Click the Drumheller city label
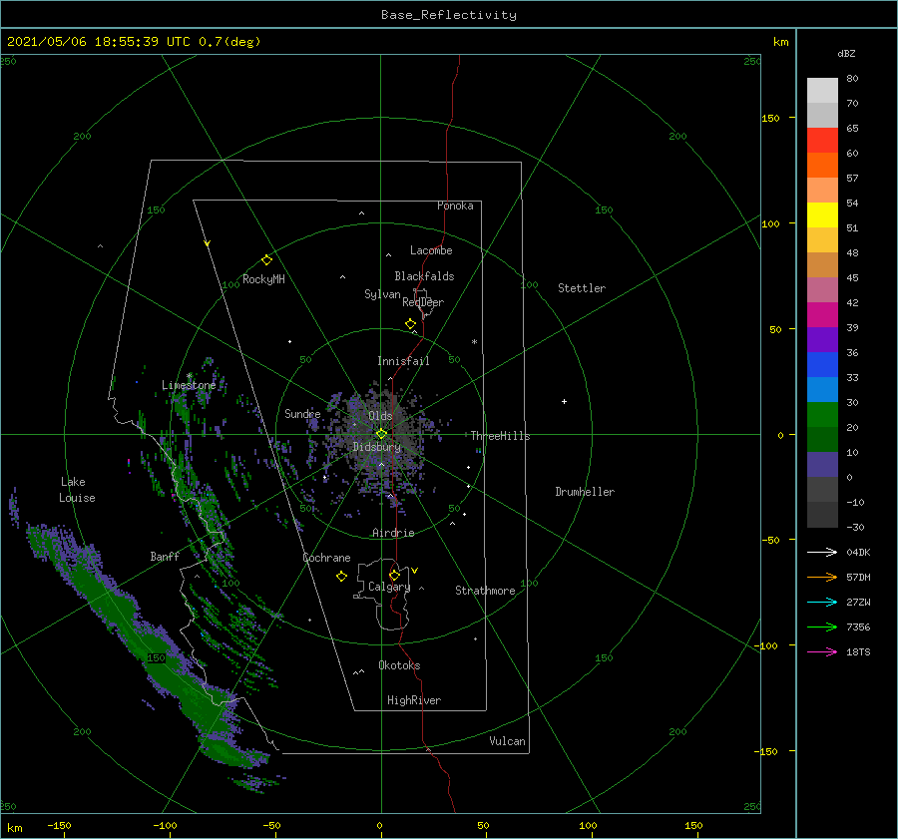Viewport: 898px width, 839px height. (585, 492)
